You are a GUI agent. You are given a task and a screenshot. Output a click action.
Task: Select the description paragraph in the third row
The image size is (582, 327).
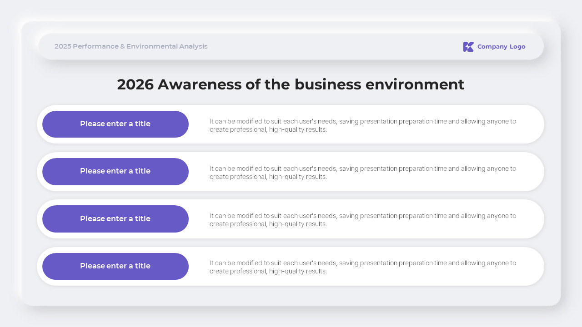point(362,220)
